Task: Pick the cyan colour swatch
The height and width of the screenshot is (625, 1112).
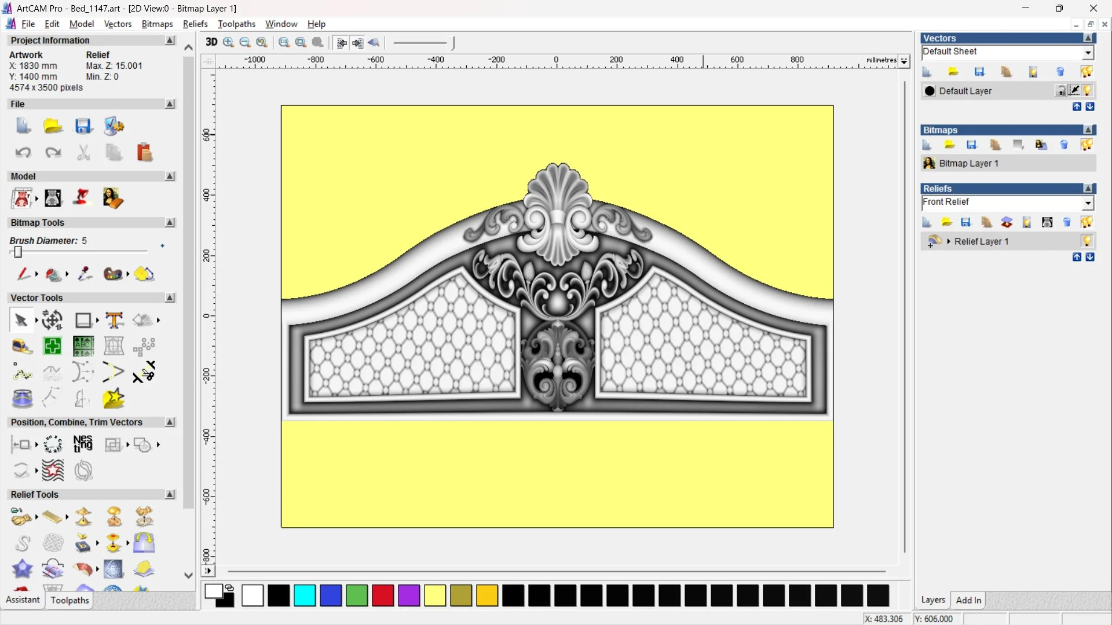Action: pyautogui.click(x=305, y=595)
